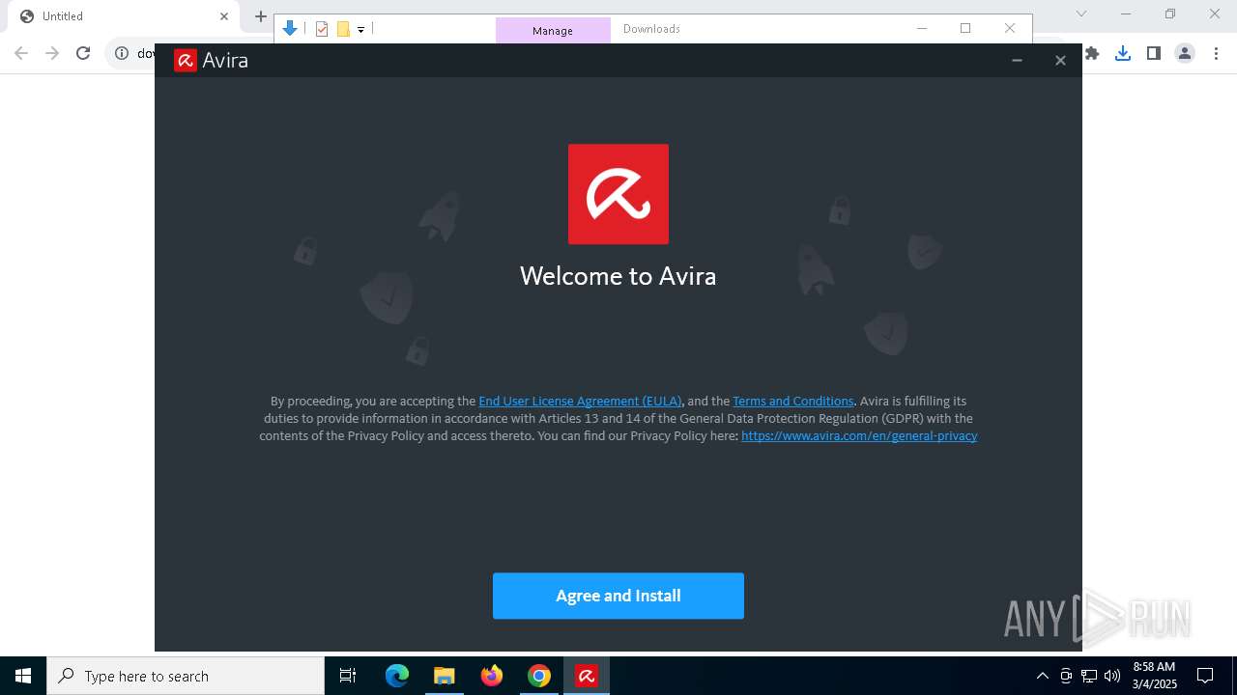Viewport: 1237px width, 695px height.
Task: Open the Terms and Conditions link
Action: (793, 401)
